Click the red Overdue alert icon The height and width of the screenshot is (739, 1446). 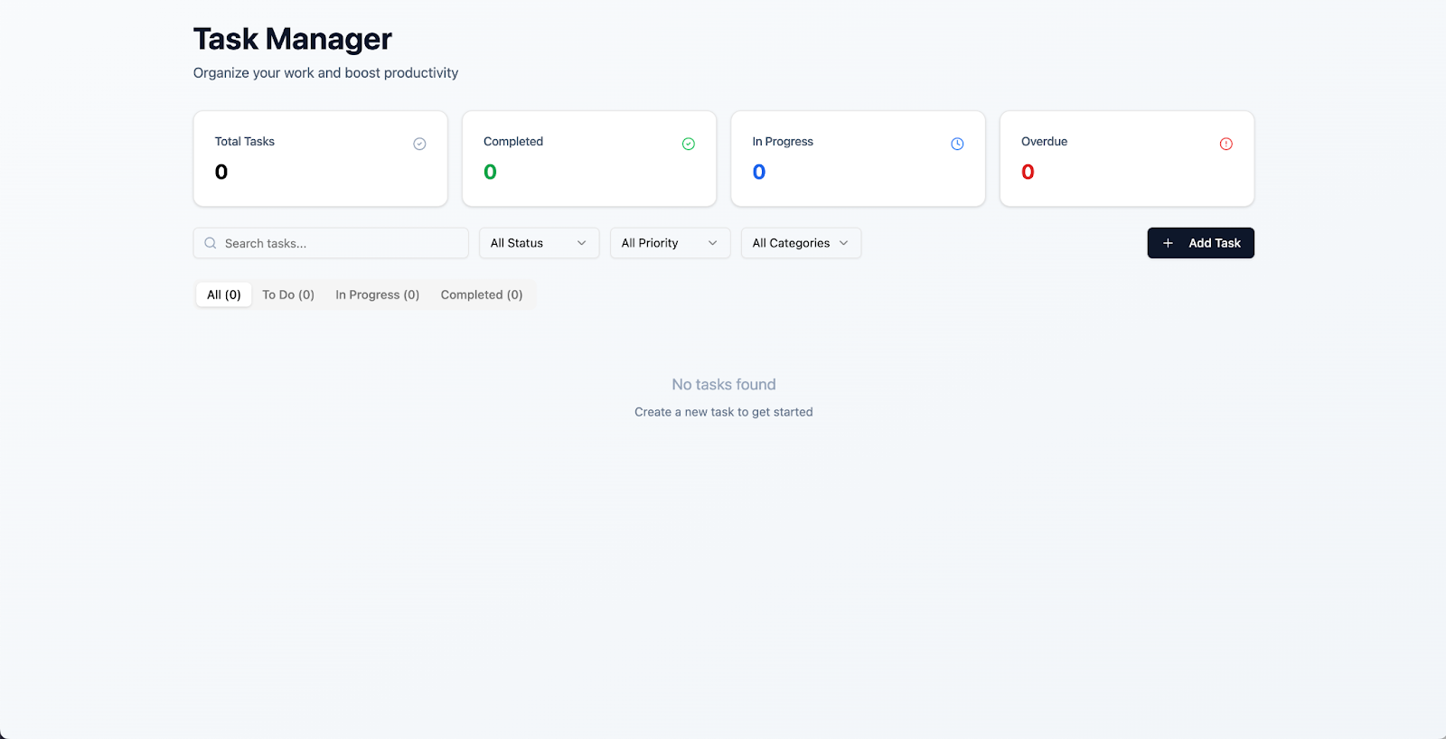tap(1225, 144)
